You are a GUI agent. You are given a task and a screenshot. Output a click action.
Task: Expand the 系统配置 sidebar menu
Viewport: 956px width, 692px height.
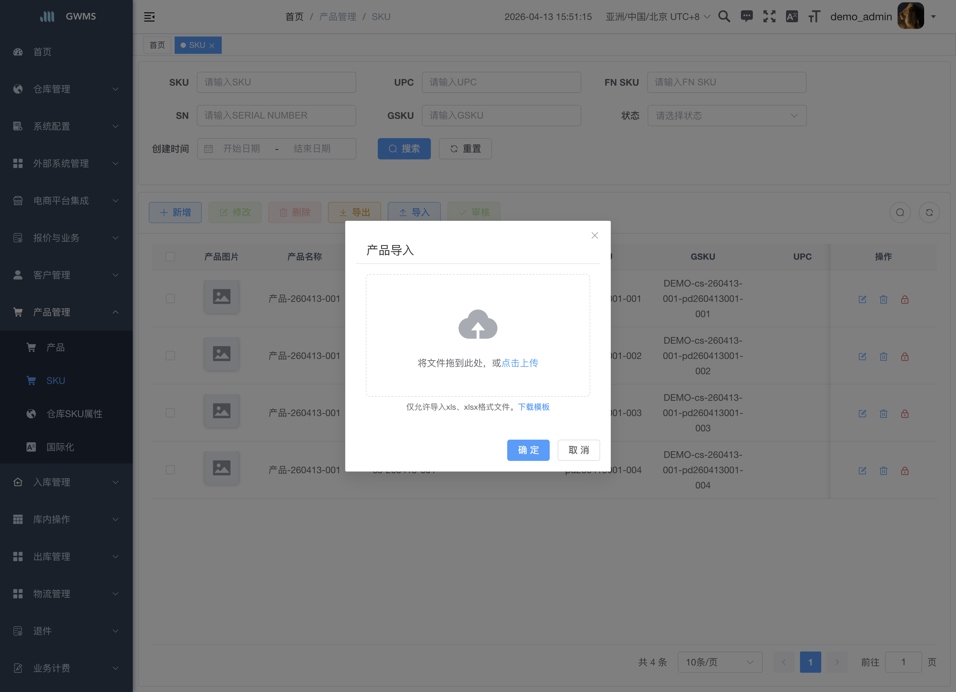pos(66,126)
